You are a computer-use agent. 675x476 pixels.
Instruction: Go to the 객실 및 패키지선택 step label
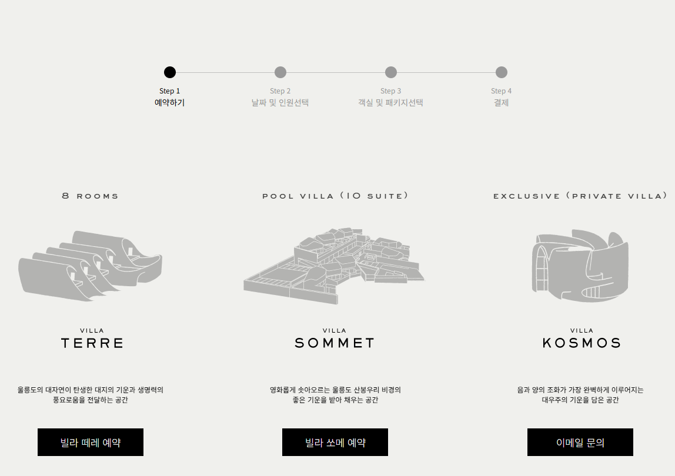point(391,103)
